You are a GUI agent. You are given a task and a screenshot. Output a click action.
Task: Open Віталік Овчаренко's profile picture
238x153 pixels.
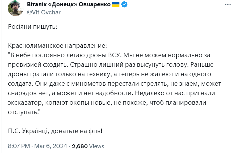click(15, 8)
